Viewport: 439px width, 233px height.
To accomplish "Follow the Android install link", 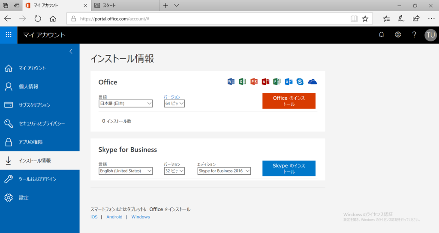I will coord(114,217).
